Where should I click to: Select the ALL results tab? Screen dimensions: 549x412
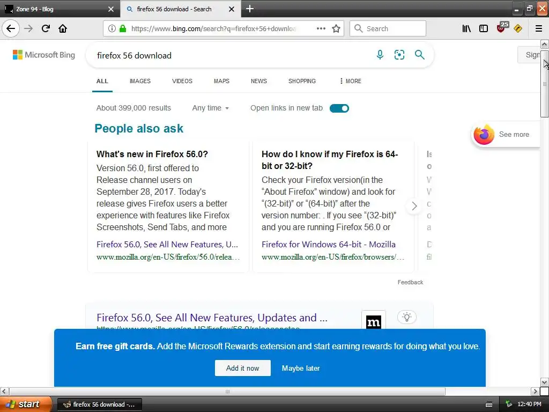click(x=102, y=82)
